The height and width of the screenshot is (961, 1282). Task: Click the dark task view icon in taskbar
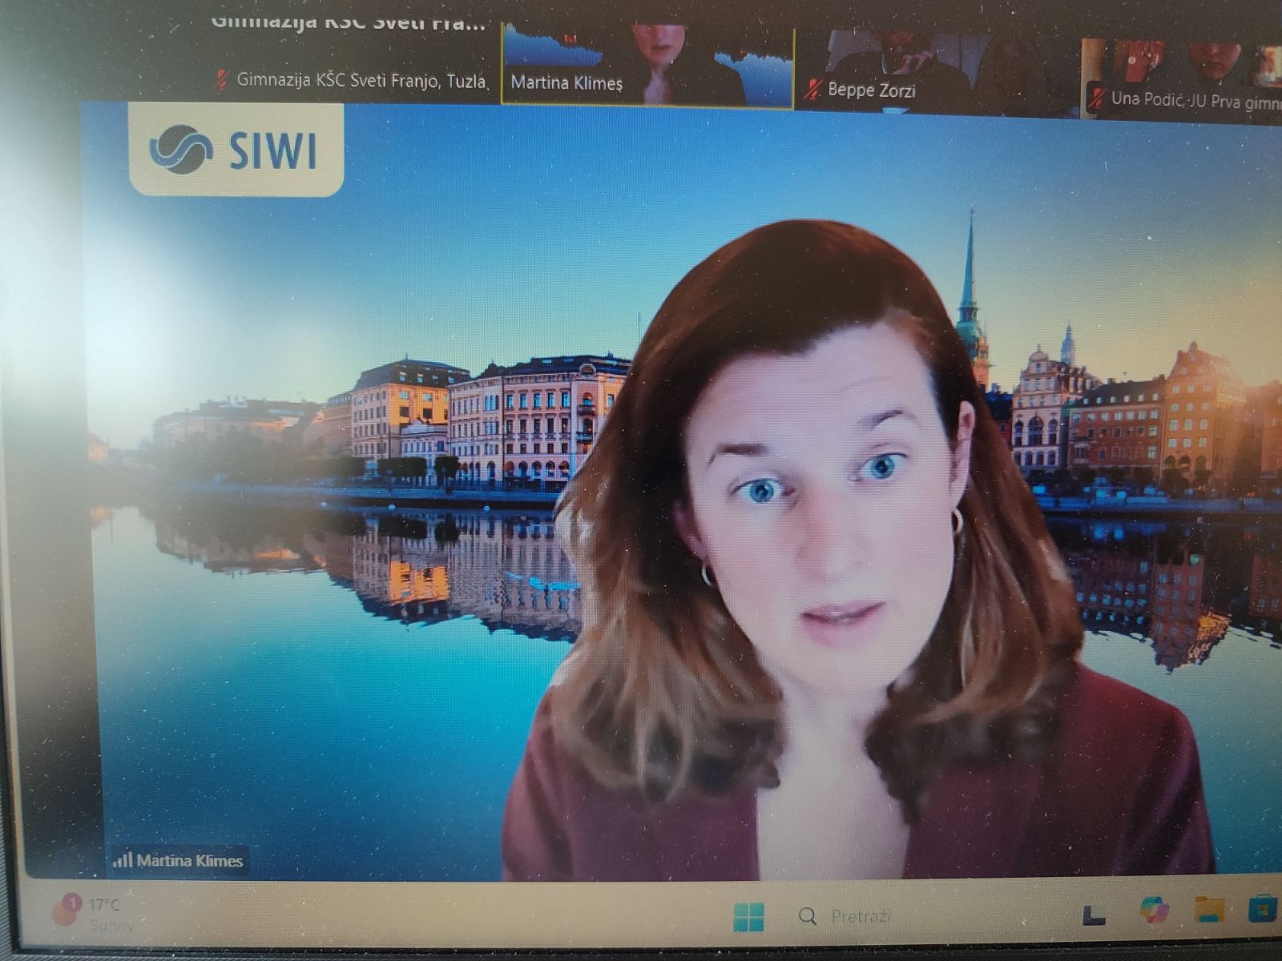1094,915
